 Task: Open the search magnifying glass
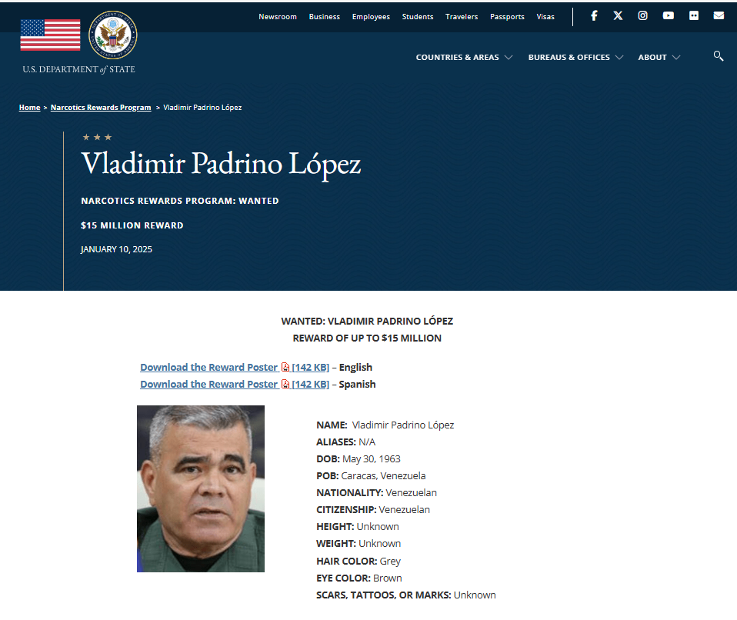(x=719, y=56)
